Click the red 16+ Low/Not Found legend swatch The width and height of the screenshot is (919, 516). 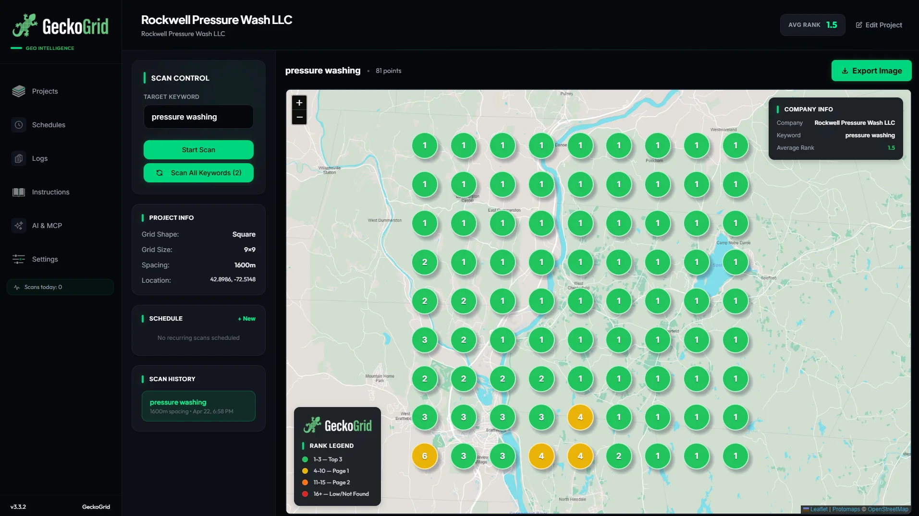305,494
